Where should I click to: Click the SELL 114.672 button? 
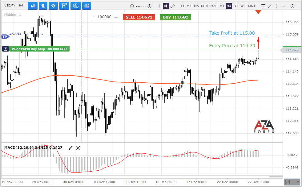pos(139,17)
